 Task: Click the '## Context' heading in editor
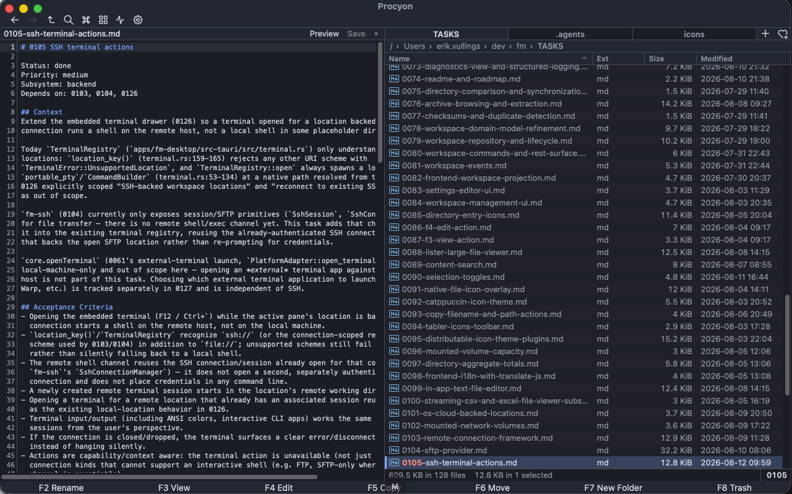(x=41, y=112)
